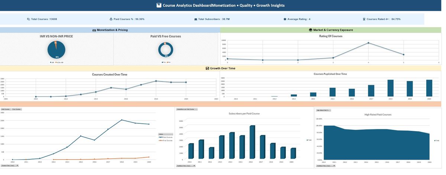Click the High Rated Paid Courses area
Viewport: 446px width, 175px height.
point(377,145)
